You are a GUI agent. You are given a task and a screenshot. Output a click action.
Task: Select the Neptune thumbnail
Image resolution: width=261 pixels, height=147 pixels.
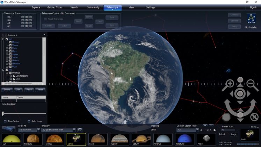click(x=184, y=139)
